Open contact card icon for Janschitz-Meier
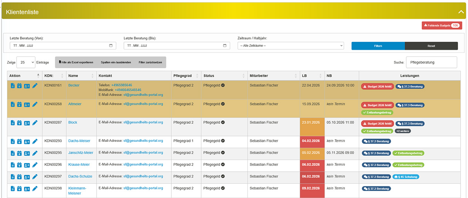468x198 pixels. pyautogui.click(x=27, y=153)
